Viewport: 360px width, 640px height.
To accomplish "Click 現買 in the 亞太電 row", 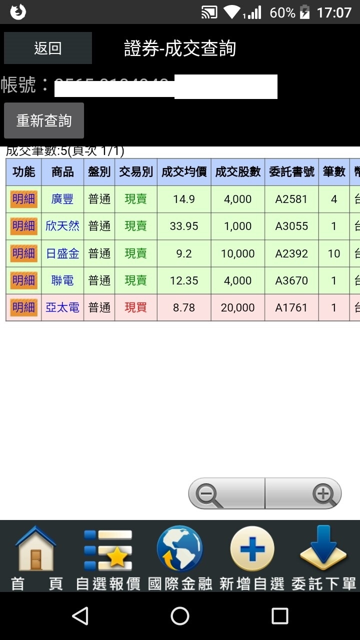I will 136,307.
